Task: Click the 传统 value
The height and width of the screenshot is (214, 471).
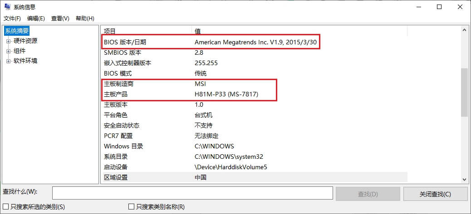Action: 201,73
